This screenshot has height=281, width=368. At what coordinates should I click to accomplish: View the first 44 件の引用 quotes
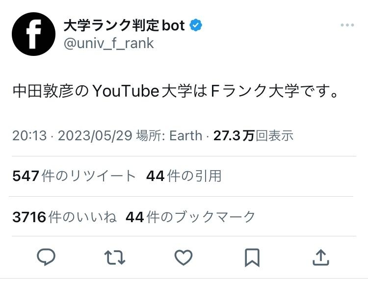pos(184,176)
